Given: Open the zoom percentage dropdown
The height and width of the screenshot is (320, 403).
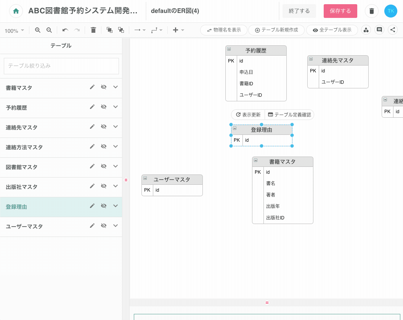Looking at the screenshot, I should click(14, 30).
